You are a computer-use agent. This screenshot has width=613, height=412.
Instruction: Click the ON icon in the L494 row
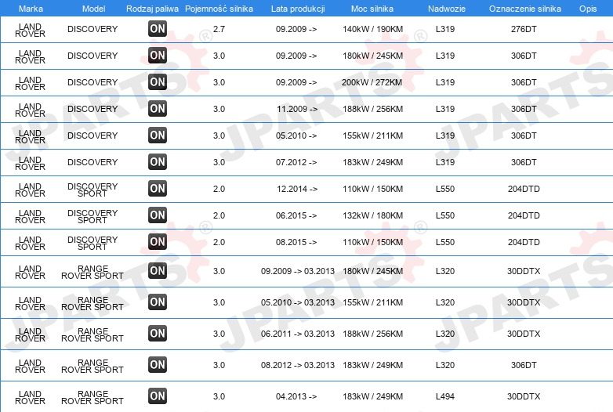click(158, 396)
